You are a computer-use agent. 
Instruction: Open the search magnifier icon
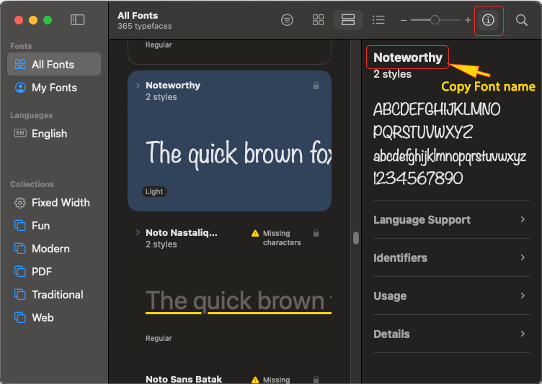[522, 20]
